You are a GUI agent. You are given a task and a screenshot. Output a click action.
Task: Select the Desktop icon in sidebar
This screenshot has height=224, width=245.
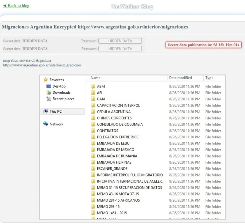click(49, 86)
